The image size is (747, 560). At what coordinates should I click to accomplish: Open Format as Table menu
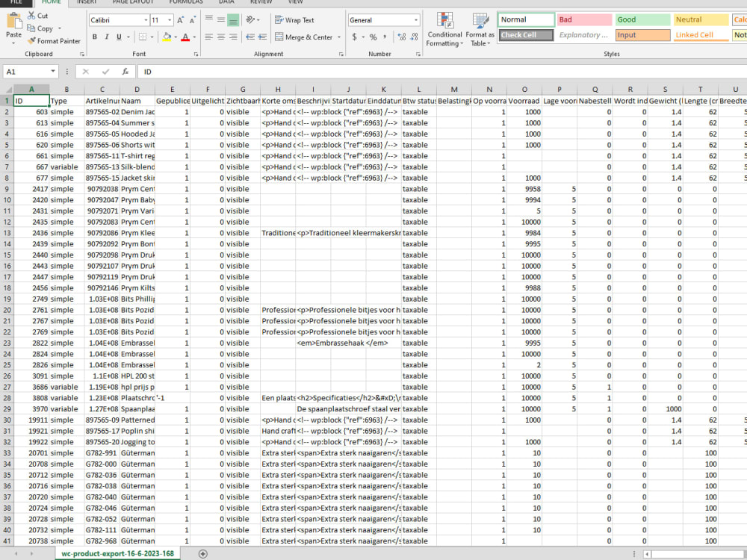point(480,30)
